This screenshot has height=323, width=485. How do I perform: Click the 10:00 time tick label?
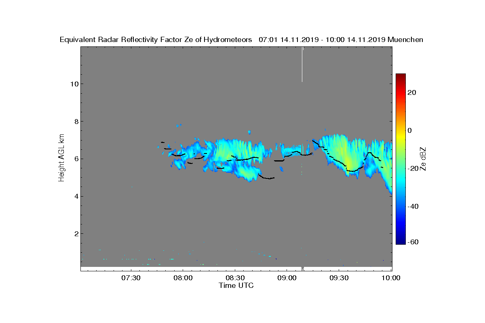391,278
